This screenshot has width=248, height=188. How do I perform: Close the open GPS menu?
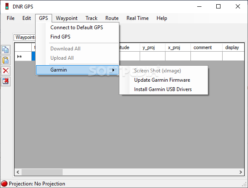(x=44, y=18)
